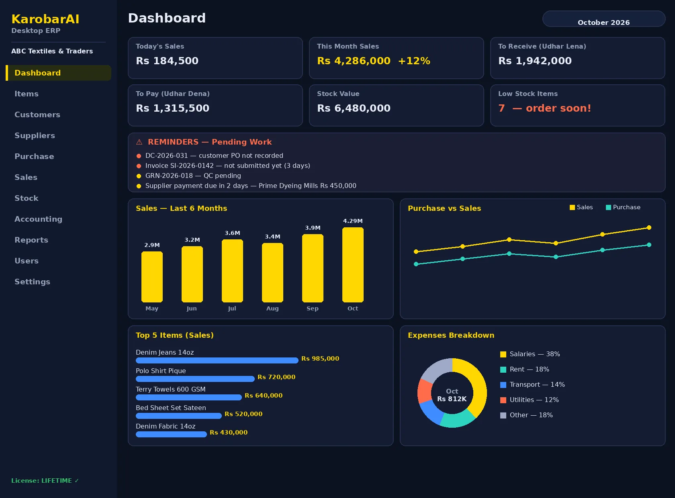Open the Low Stock Items card
675x498 pixels.
coord(578,105)
